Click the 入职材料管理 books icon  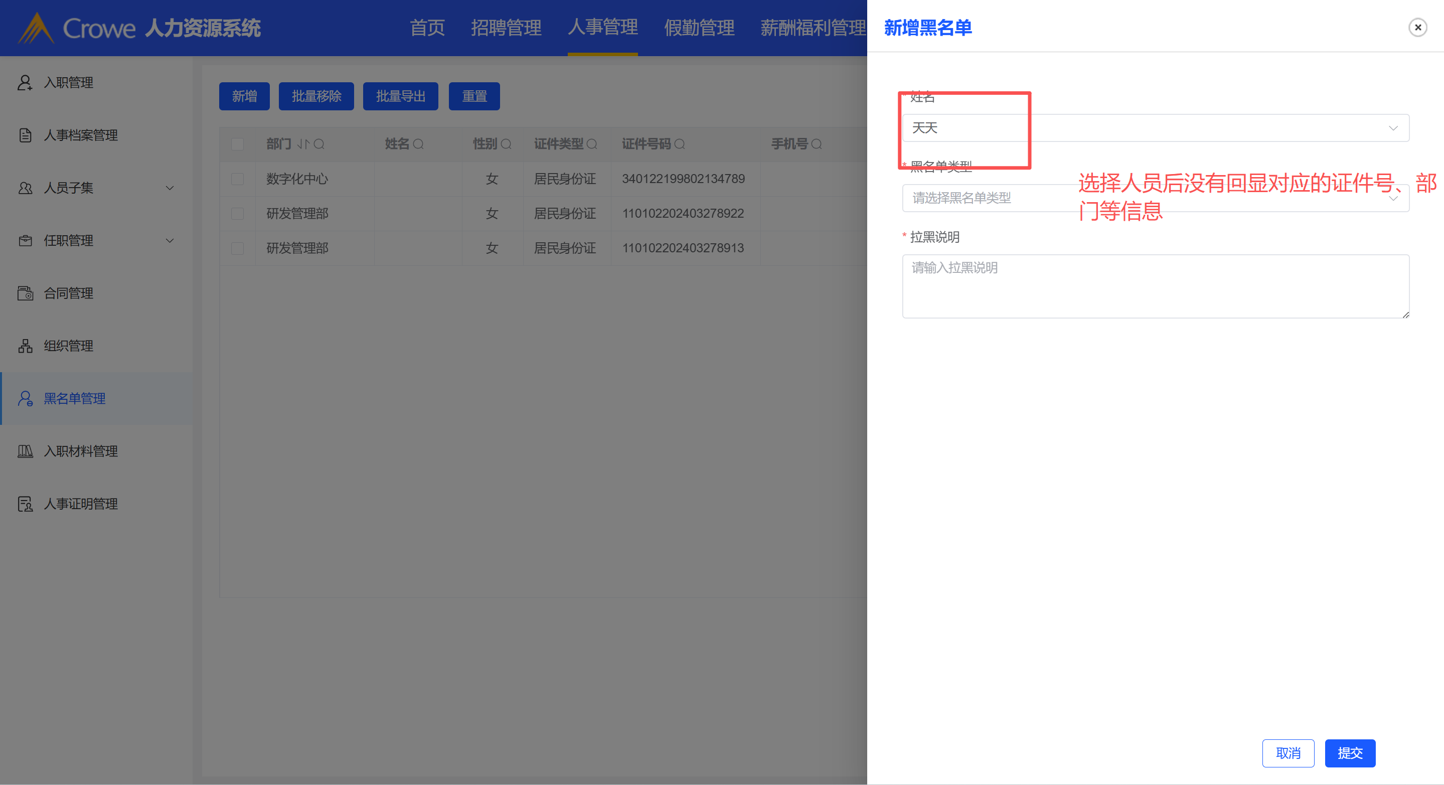click(x=25, y=451)
